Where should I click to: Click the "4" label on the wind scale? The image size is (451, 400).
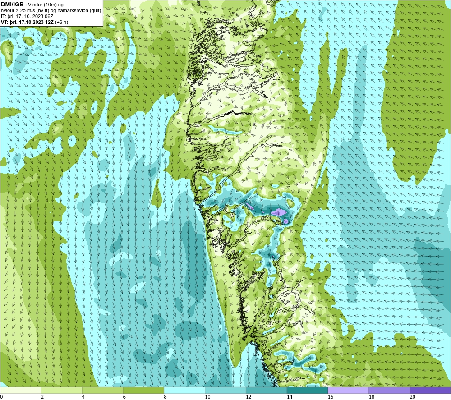83,397
